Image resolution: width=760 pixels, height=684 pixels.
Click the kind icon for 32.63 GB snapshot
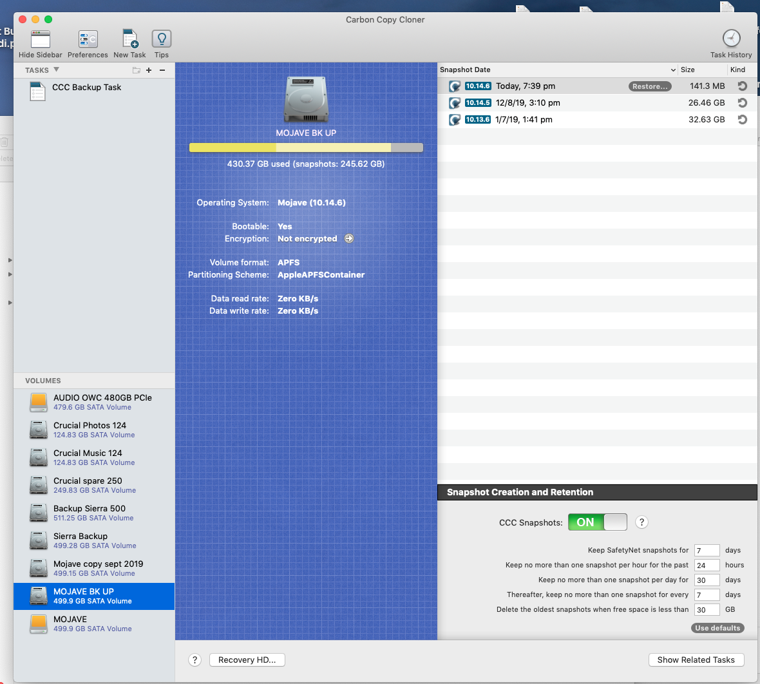tap(742, 120)
